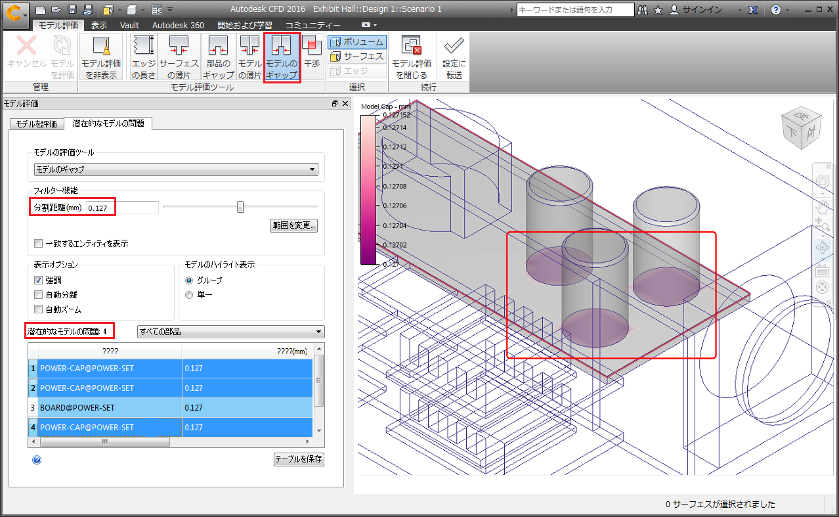Open the モデルの評価ツール dropdown

[176, 169]
